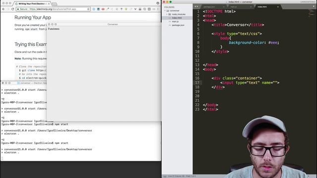Select the index.html editor tab
The height and width of the screenshot is (178, 317).
tap(262, 6)
